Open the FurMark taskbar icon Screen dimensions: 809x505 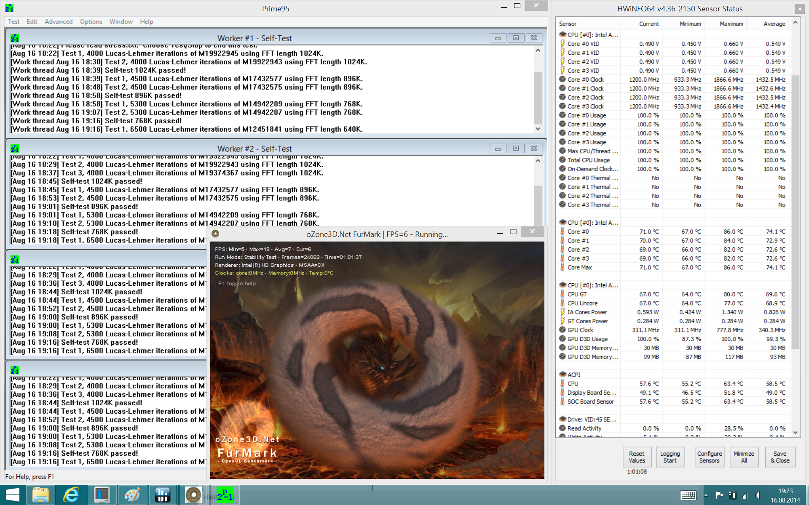point(193,495)
